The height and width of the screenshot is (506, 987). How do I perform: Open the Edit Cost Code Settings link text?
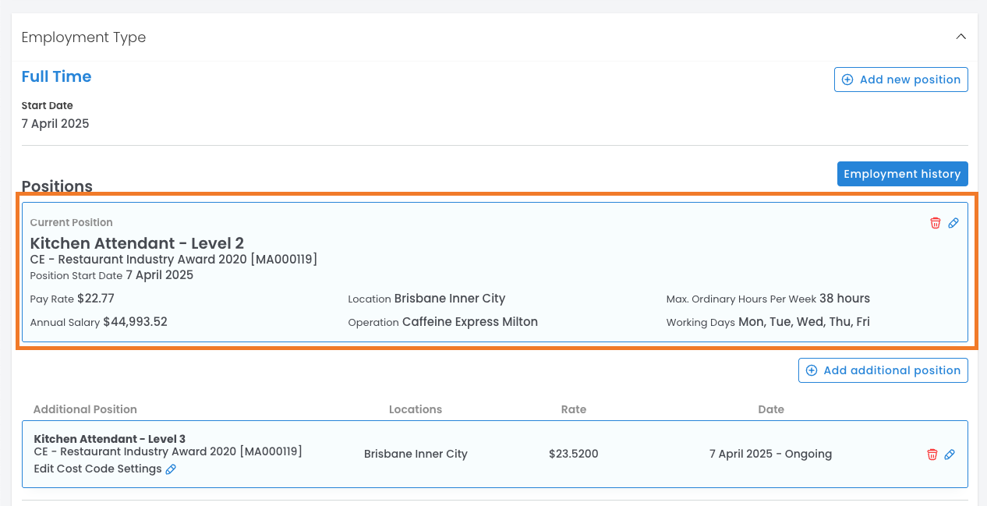click(97, 469)
